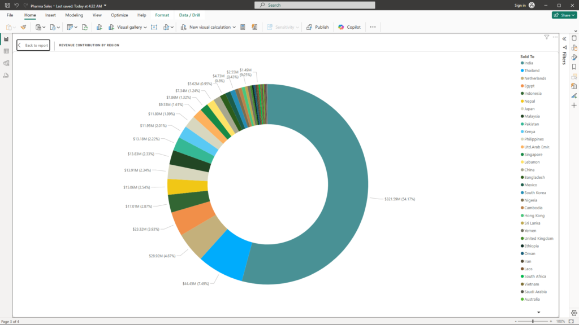
Task: Open settings gear at bottom right
Action: [x=574, y=313]
